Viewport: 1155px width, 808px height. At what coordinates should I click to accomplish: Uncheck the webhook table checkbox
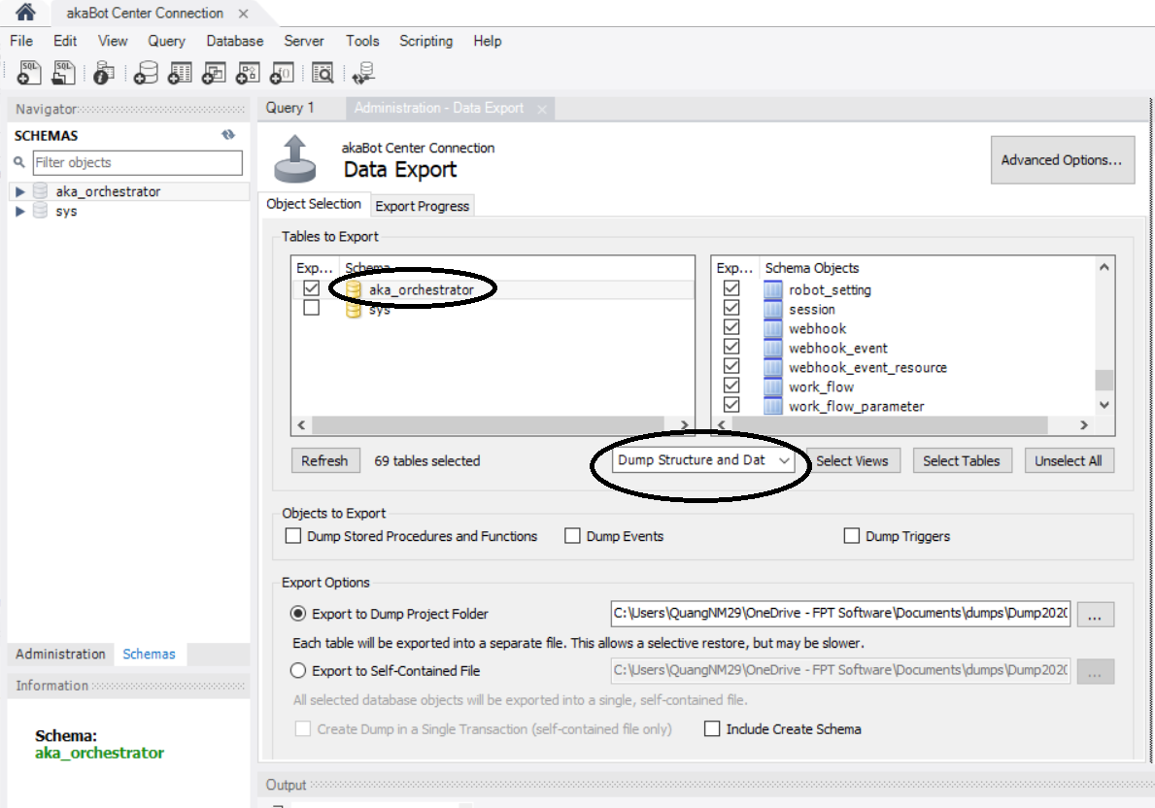pos(731,327)
